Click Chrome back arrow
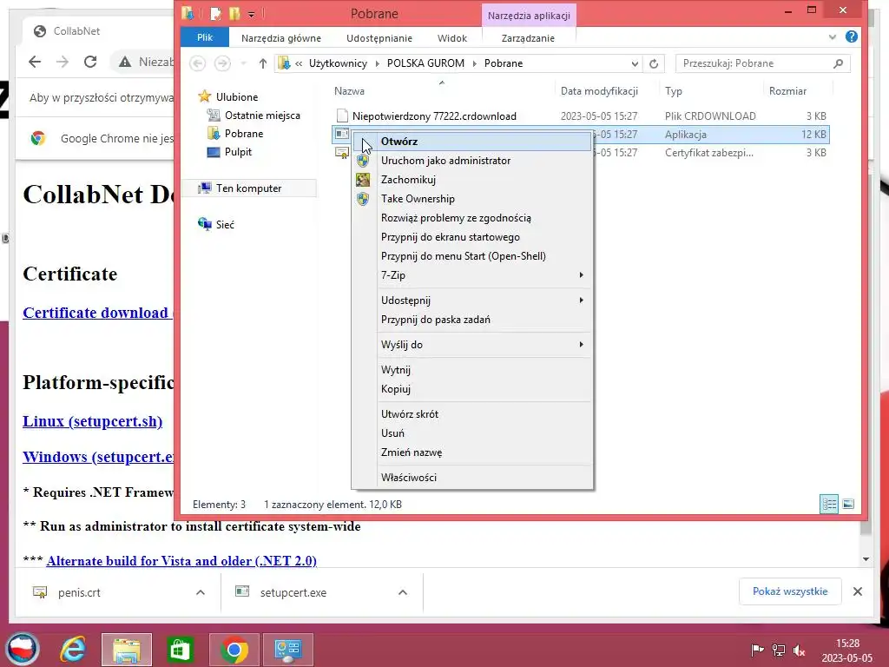The height and width of the screenshot is (667, 889). pos(35,62)
